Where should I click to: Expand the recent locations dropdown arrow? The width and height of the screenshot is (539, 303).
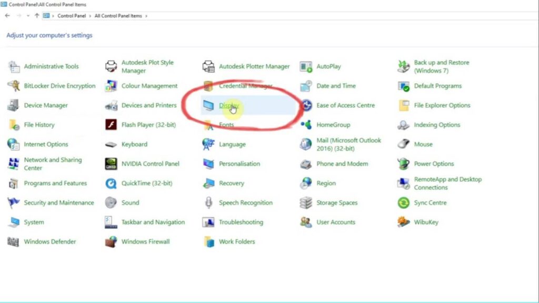[x=28, y=16]
